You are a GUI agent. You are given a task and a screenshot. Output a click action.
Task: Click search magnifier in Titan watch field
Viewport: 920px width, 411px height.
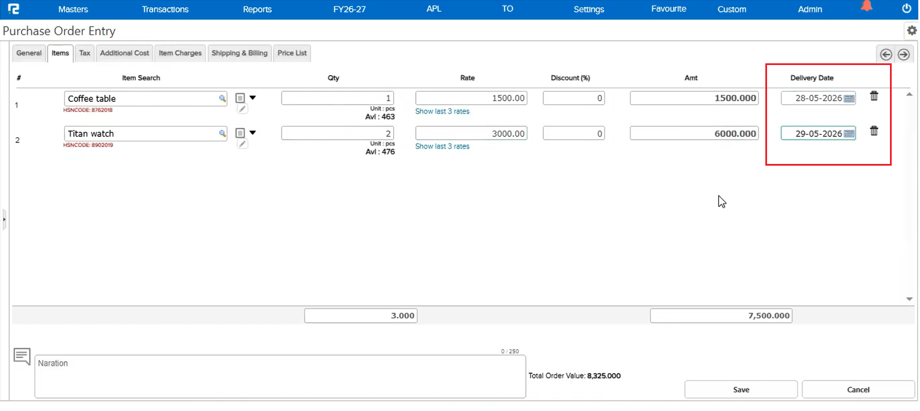(x=223, y=133)
